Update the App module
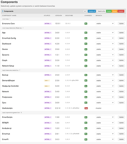The height and width of the screenshot is (144, 127). tap(121, 33)
